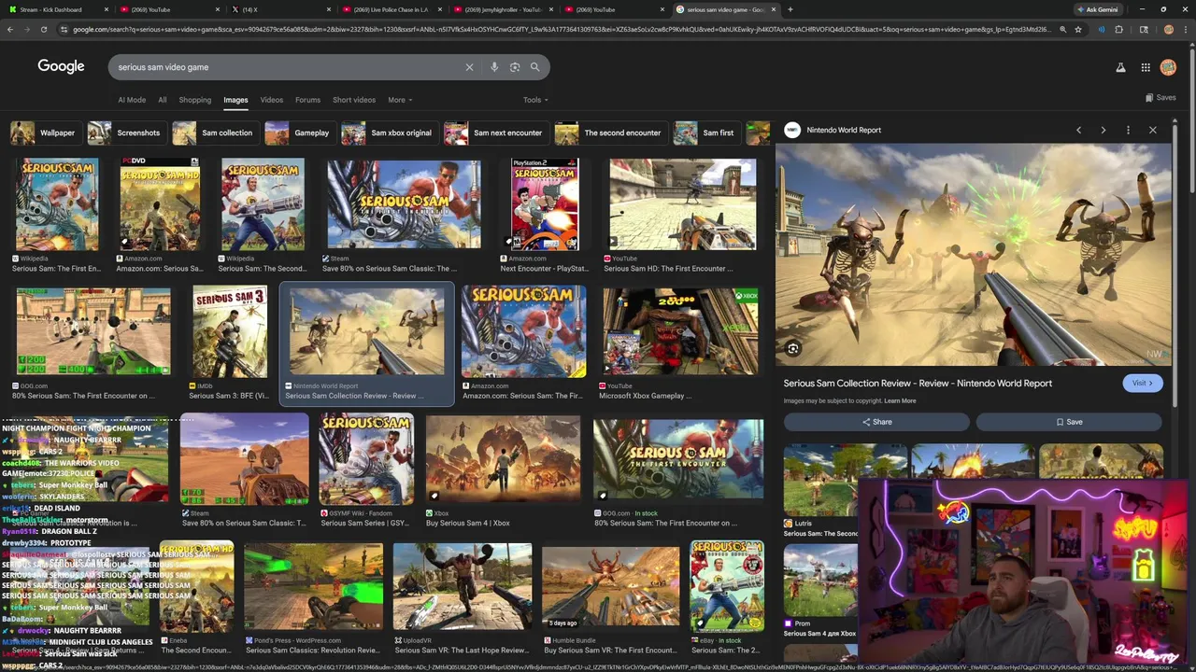Show previous image in preview panel
Image resolution: width=1196 pixels, height=672 pixels.
click(x=1078, y=130)
